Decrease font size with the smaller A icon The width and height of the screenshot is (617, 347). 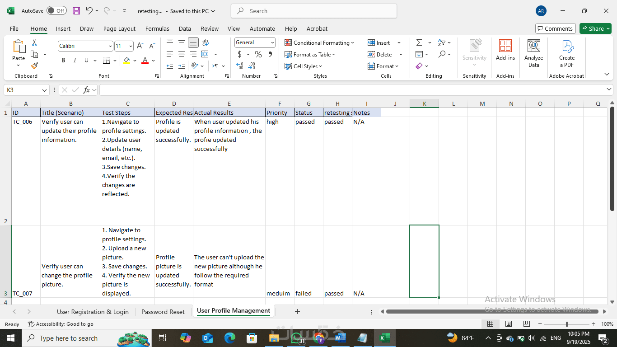(152, 46)
